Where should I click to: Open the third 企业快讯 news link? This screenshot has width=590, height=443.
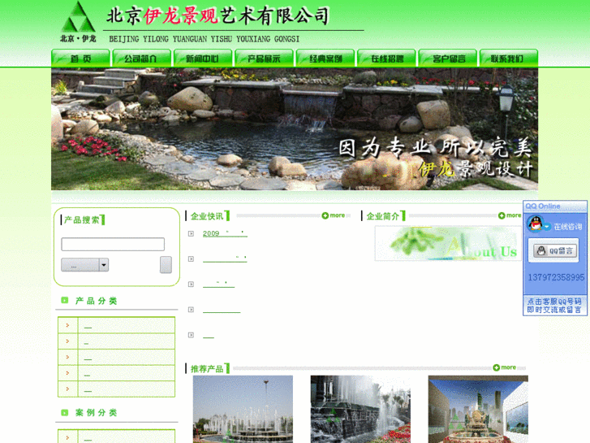[218, 284]
